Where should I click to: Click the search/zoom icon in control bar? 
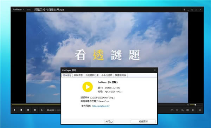point(182,110)
